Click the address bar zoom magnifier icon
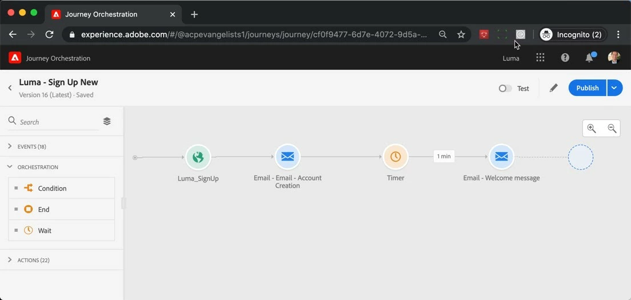 [x=442, y=35]
